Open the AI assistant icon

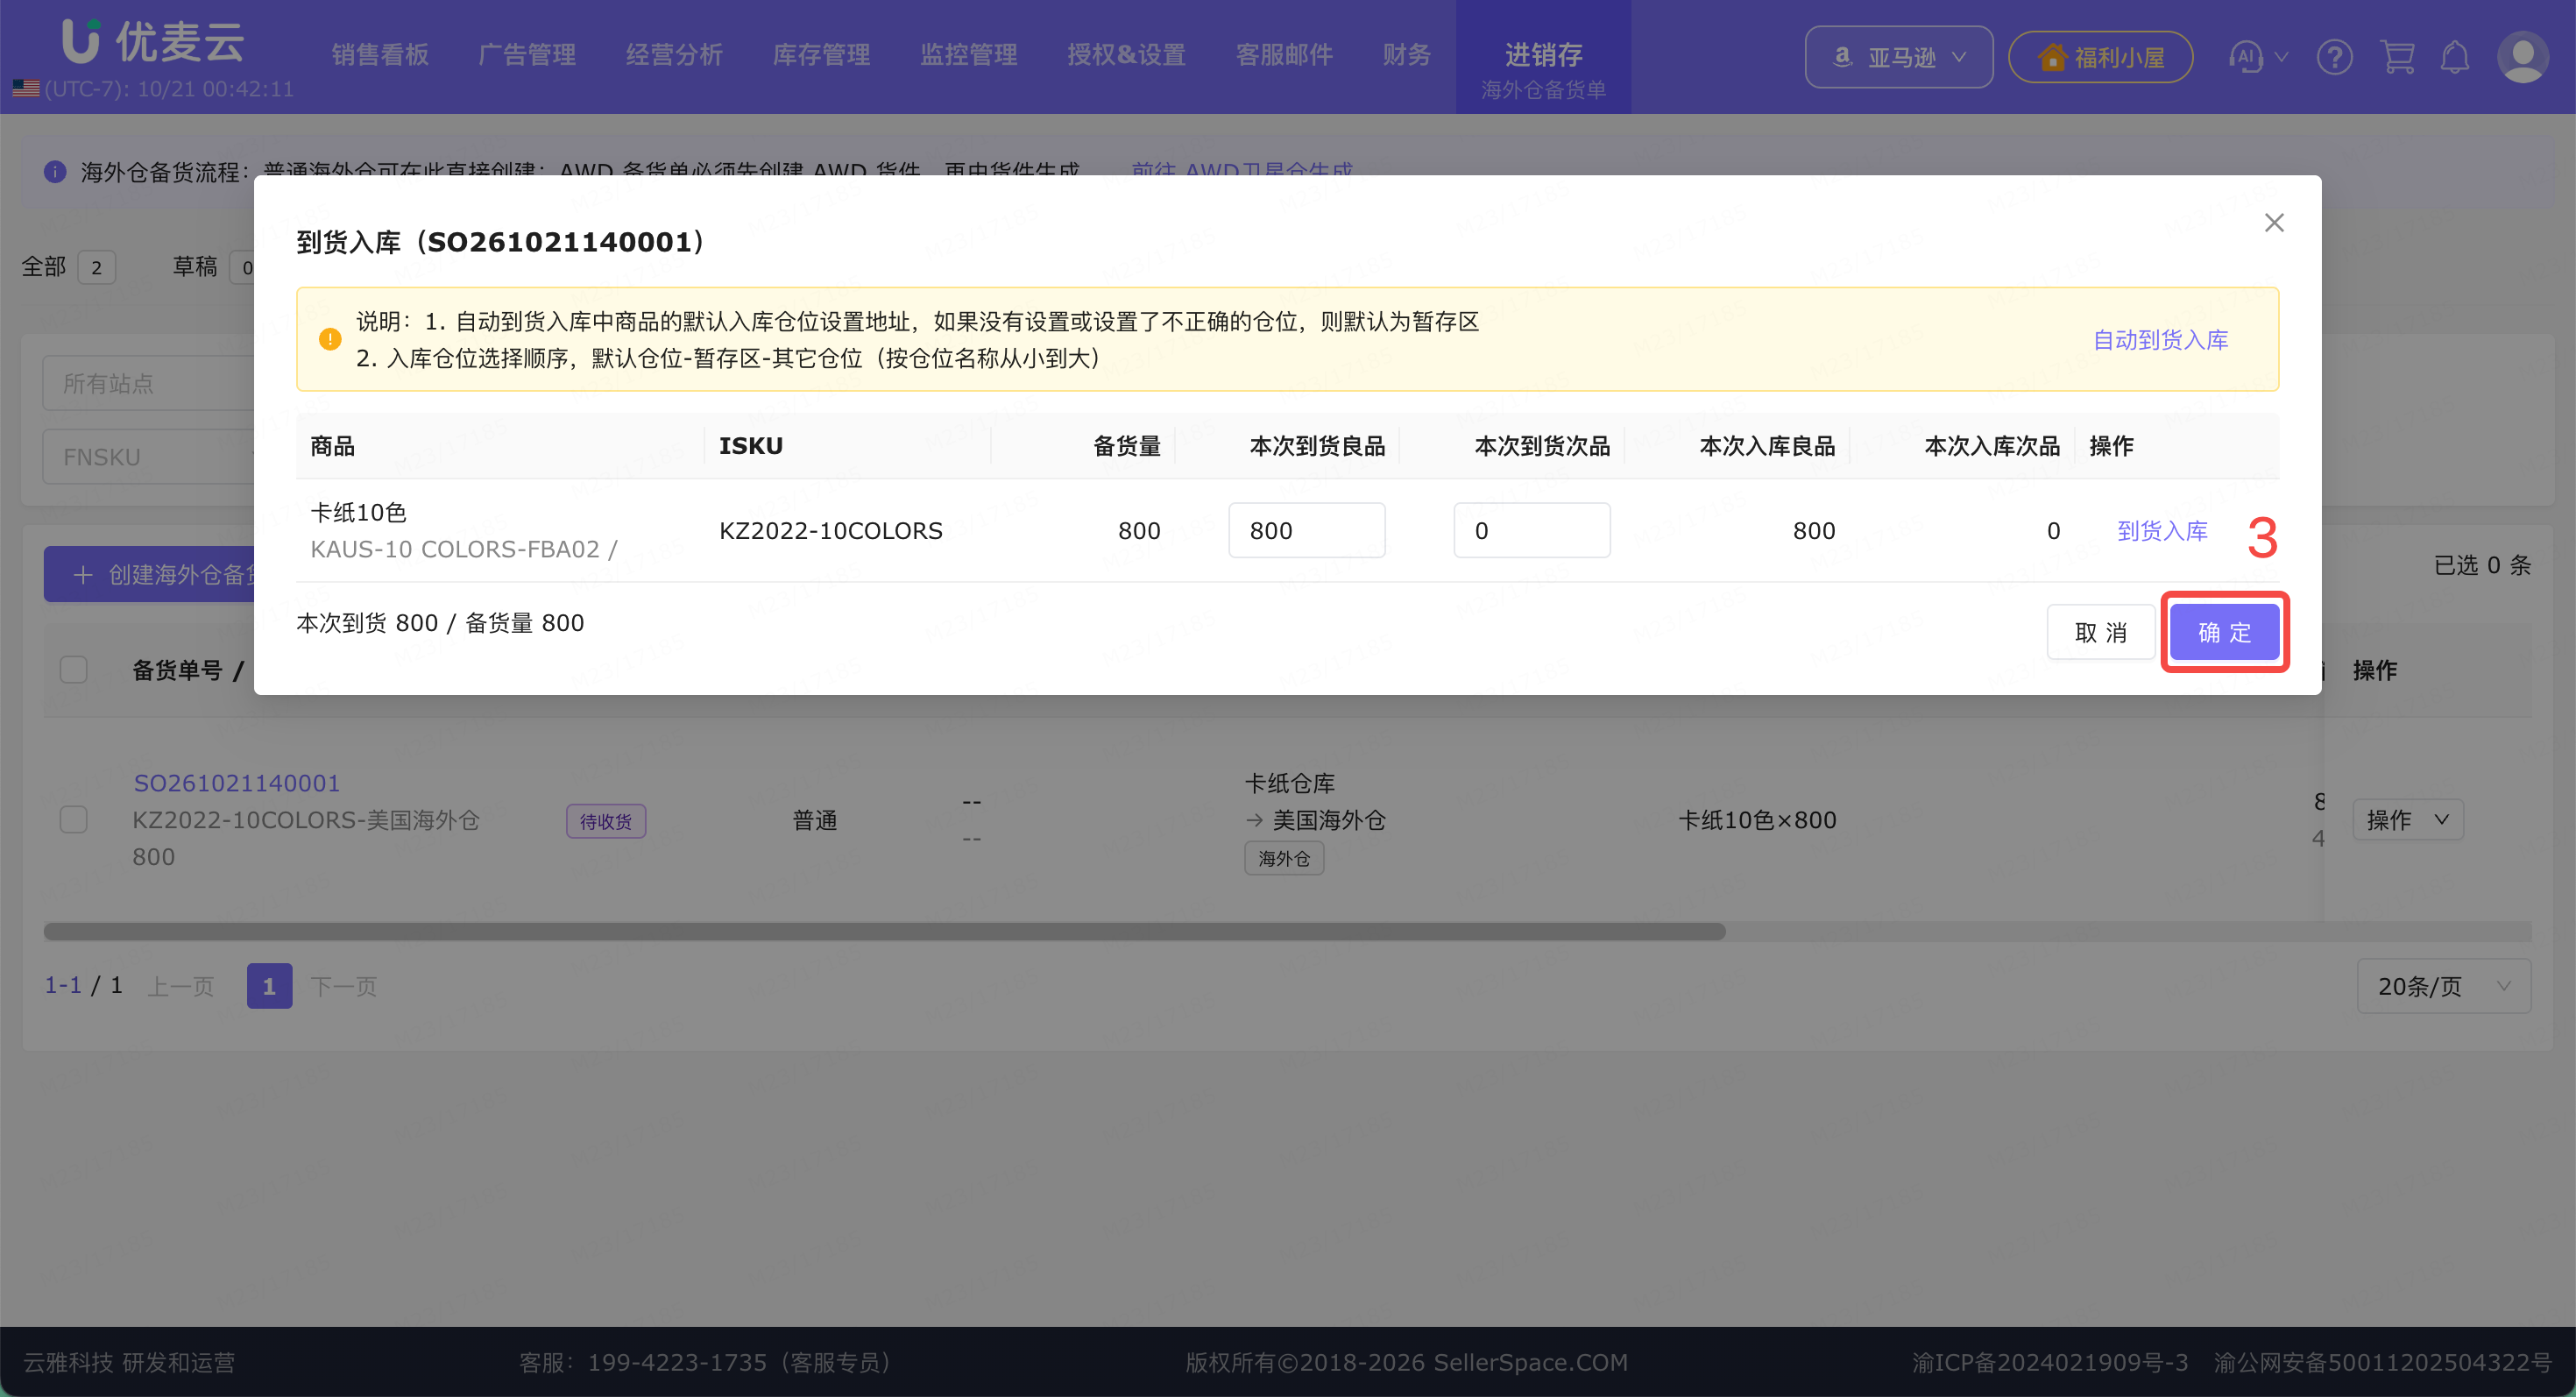coord(2245,57)
